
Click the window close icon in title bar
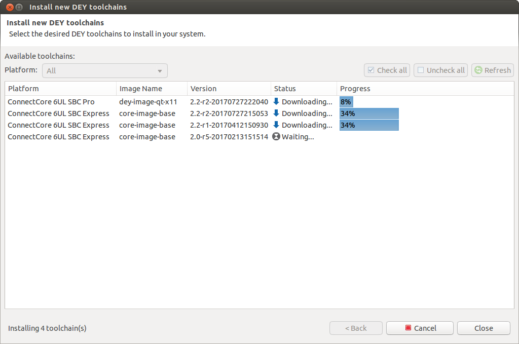(8, 7)
